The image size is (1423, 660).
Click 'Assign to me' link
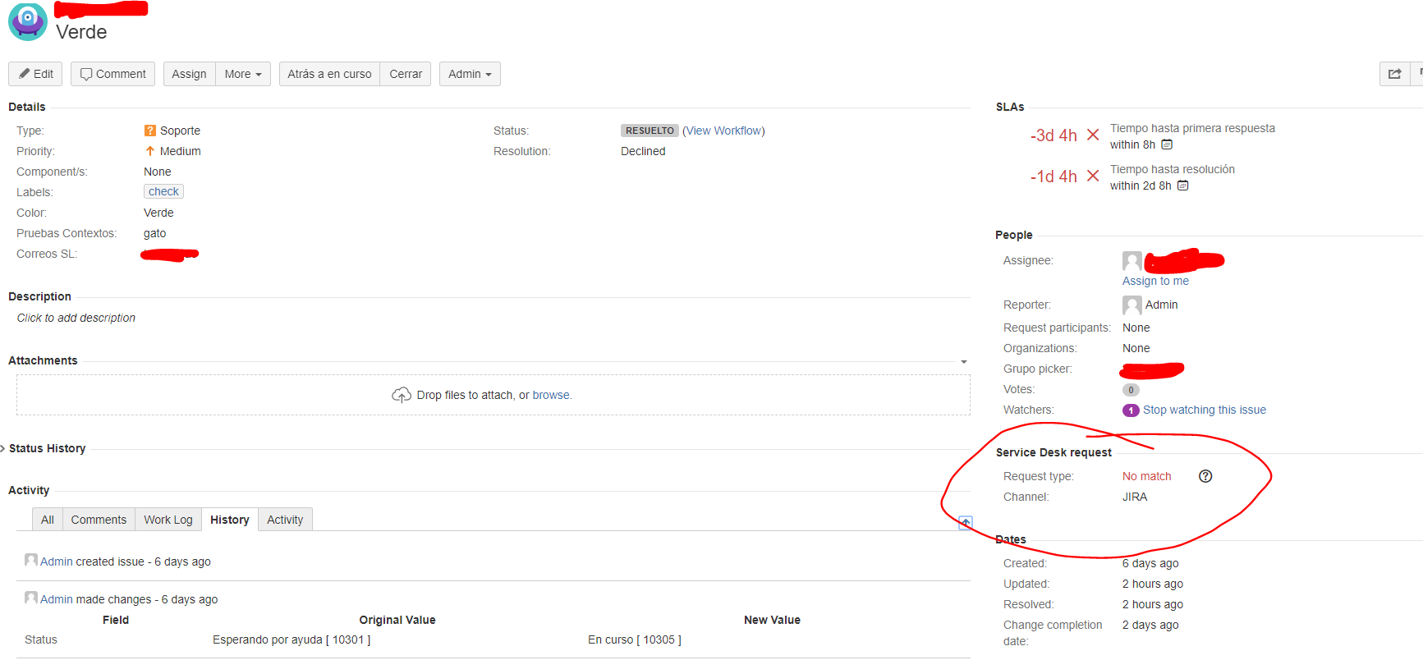coord(1155,281)
